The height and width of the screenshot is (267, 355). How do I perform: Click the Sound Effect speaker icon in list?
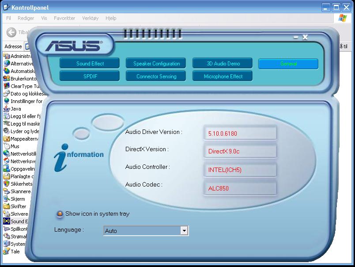point(7,221)
